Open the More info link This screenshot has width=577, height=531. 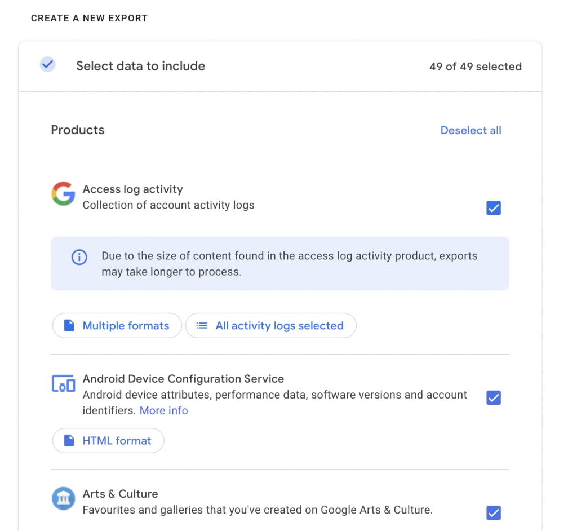pyautogui.click(x=164, y=410)
